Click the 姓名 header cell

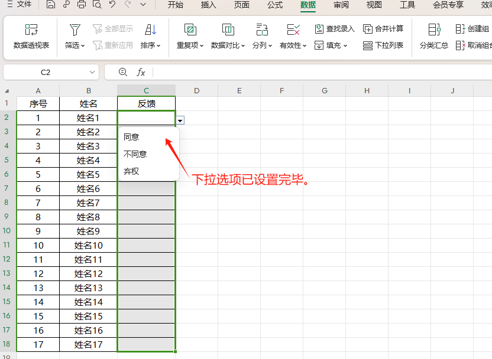click(x=89, y=104)
